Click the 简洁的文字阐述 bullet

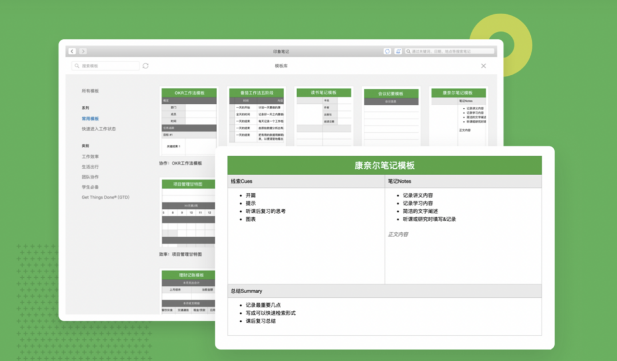click(x=420, y=211)
